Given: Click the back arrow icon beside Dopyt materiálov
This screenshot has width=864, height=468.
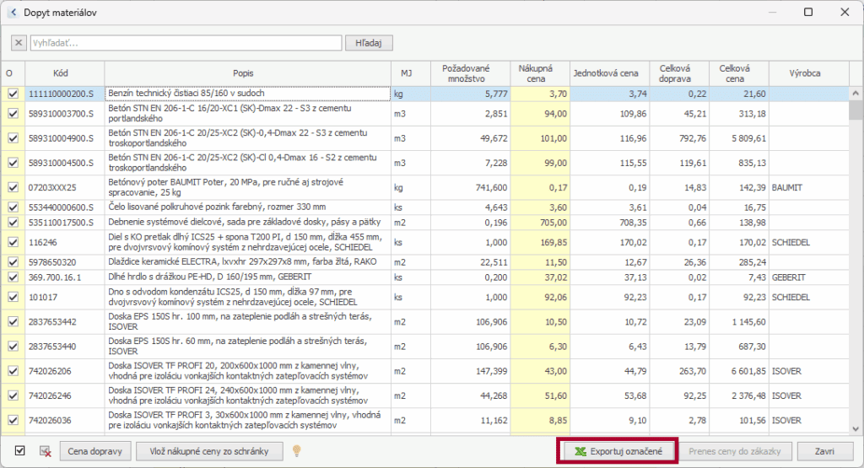Looking at the screenshot, I should coord(13,13).
